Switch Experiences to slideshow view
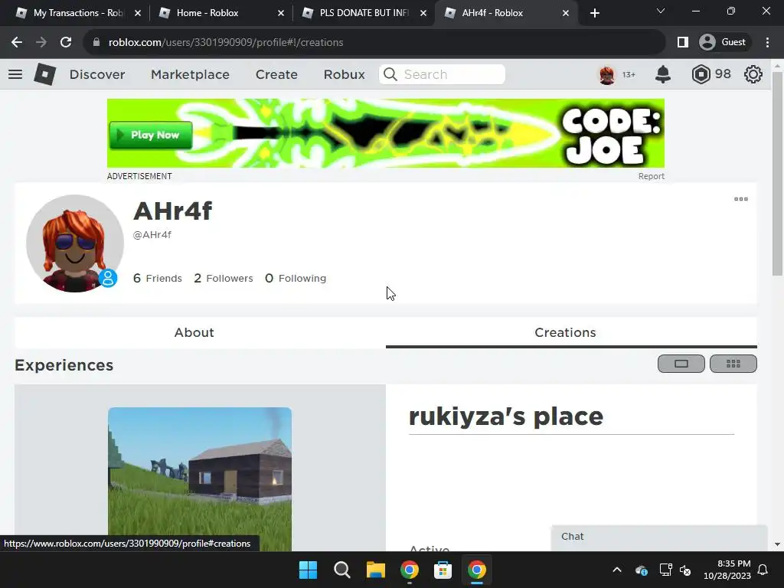 pos(681,364)
